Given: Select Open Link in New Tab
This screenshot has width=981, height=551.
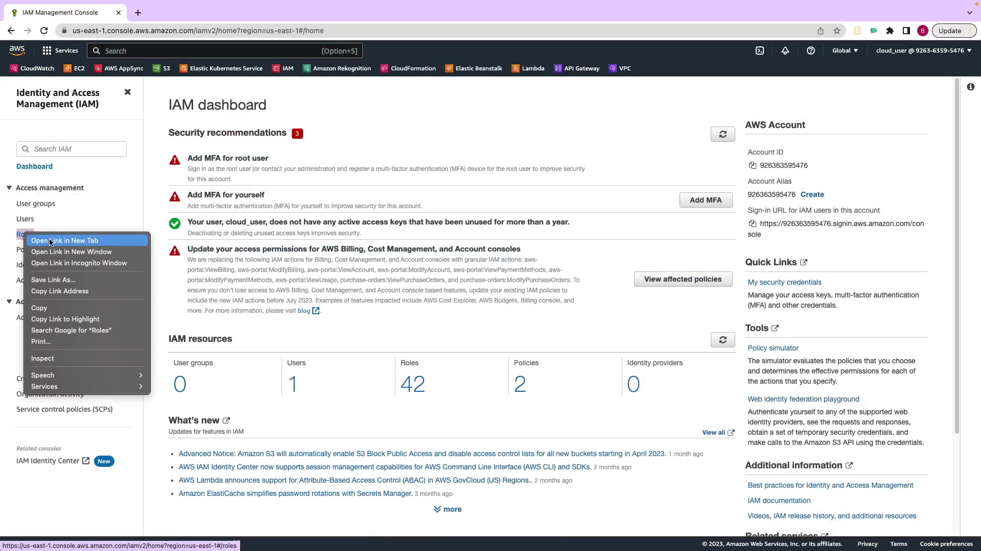Looking at the screenshot, I should click(64, 240).
